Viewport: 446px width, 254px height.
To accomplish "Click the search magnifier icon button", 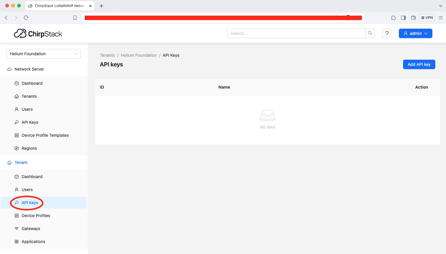I will [x=370, y=33].
